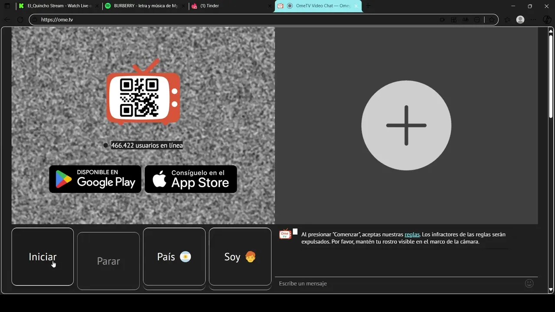The height and width of the screenshot is (312, 555).
Task: Open the browser settings and more menu
Action: (534, 19)
